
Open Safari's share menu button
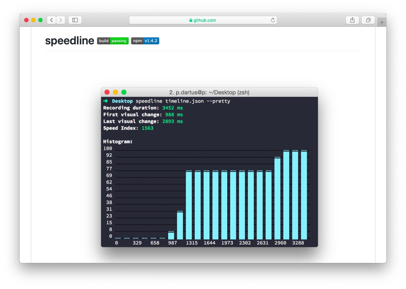(352, 20)
